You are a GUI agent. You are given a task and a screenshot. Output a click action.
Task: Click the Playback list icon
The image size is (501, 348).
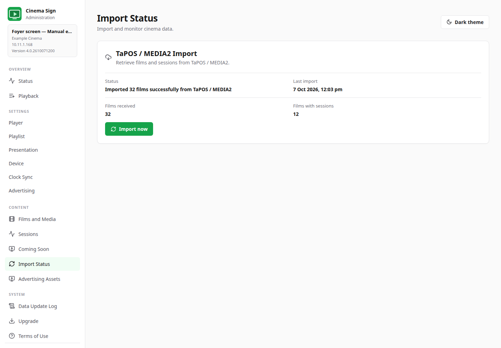point(12,96)
